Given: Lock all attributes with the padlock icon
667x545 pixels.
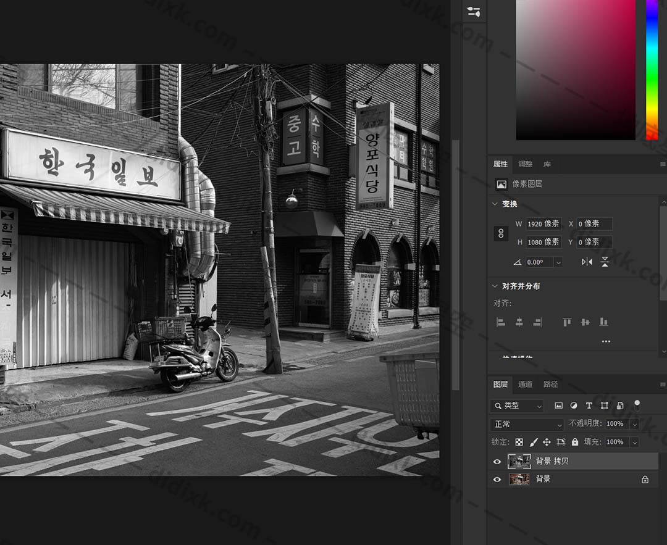Looking at the screenshot, I should point(575,442).
